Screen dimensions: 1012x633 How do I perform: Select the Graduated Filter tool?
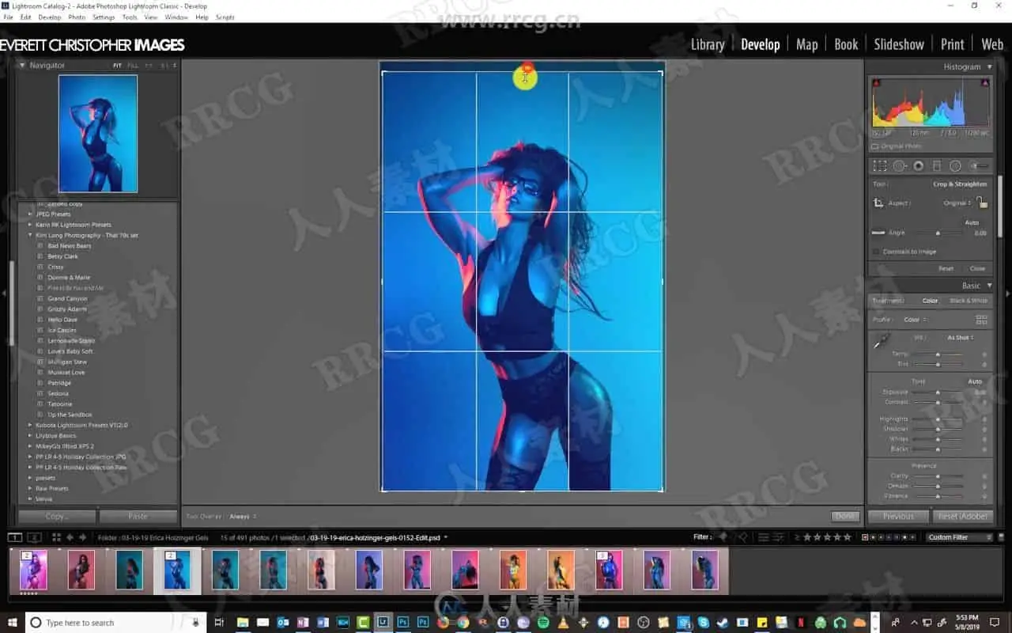[937, 166]
